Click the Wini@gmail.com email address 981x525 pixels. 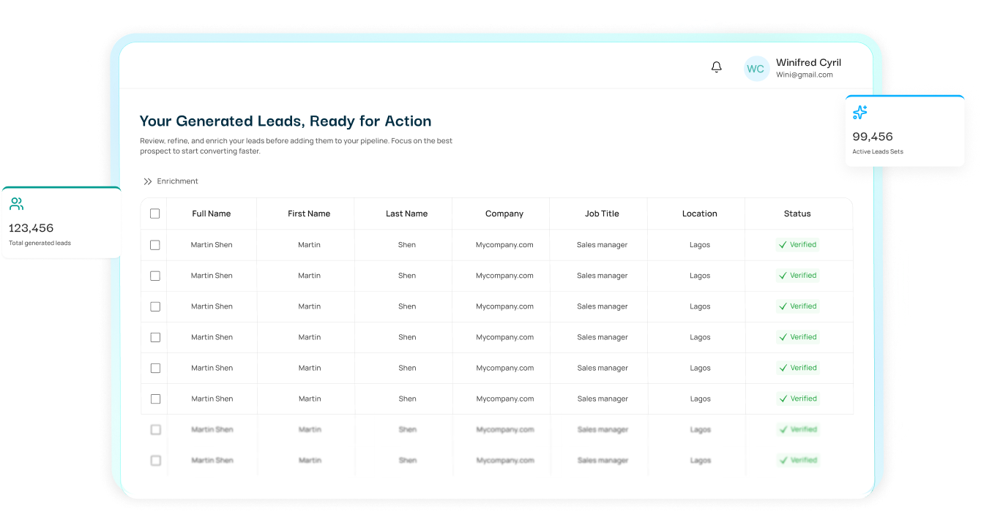805,75
